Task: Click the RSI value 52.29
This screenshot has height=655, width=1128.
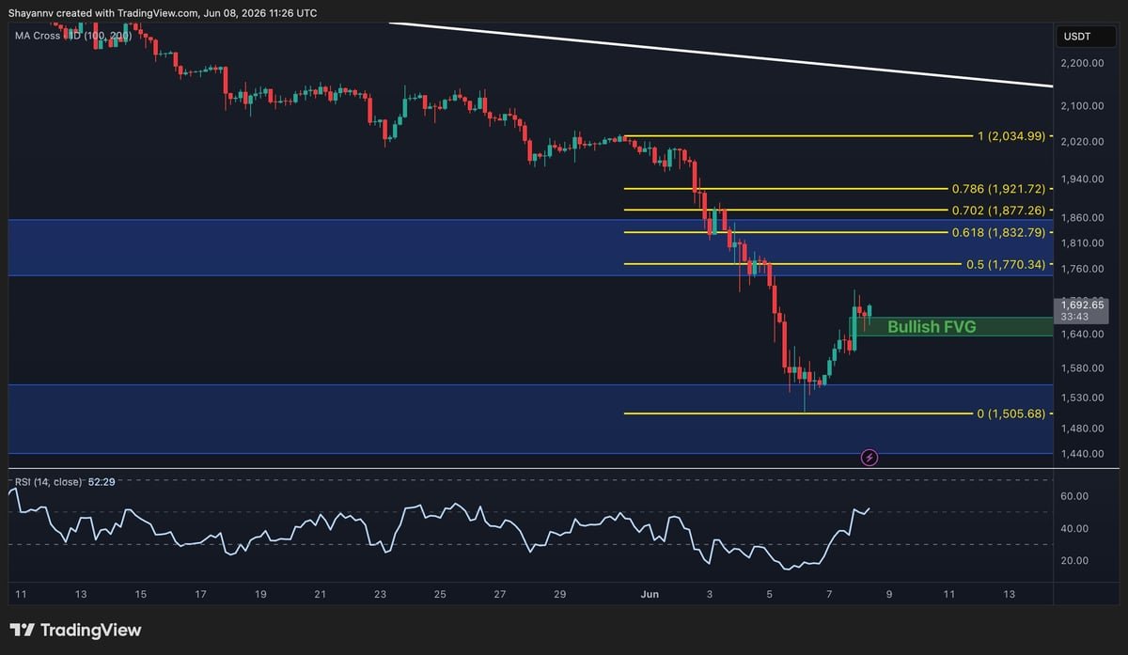Action: click(x=101, y=481)
